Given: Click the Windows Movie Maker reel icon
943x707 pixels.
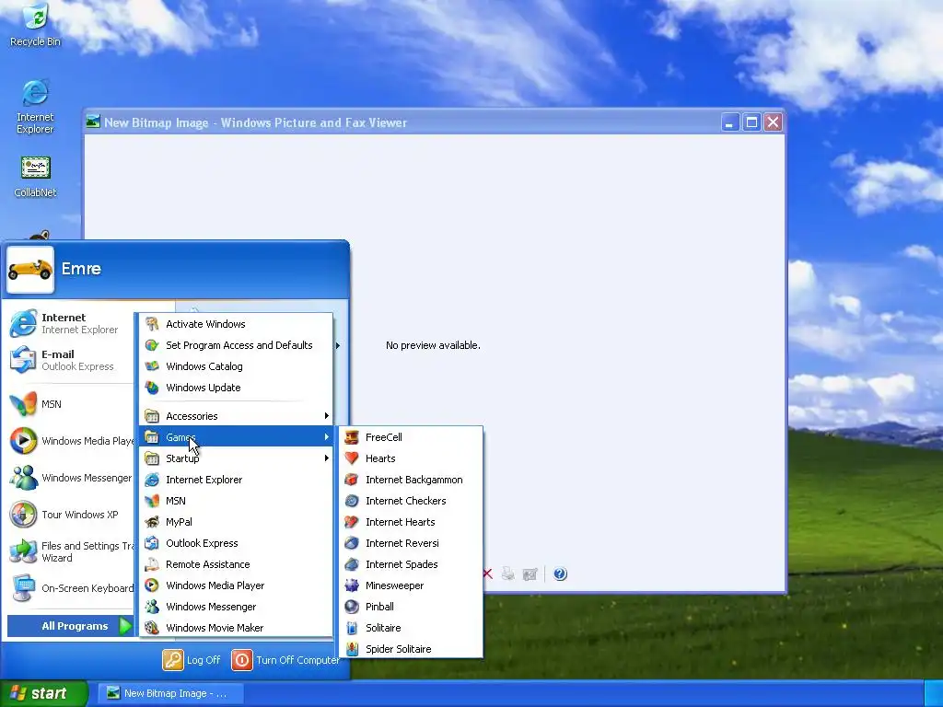Looking at the screenshot, I should coord(152,628).
